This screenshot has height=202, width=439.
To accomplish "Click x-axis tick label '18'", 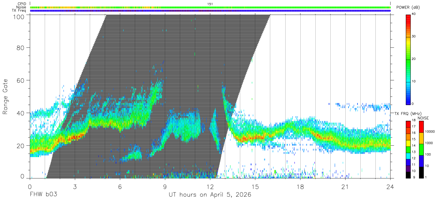I will [x=300, y=187].
